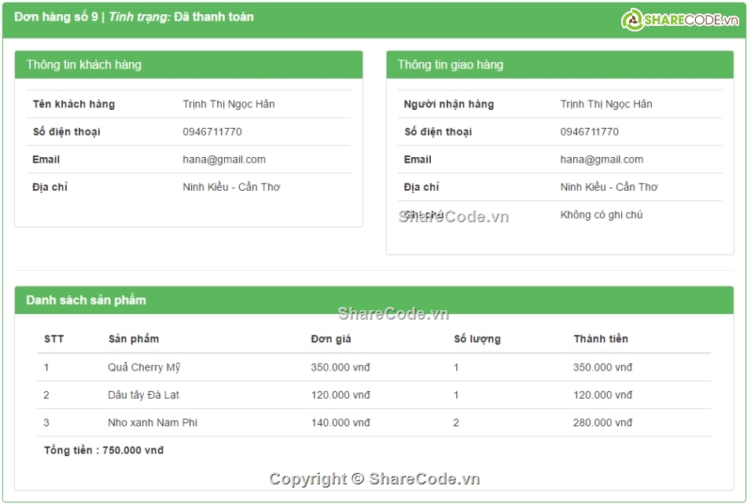
Task: Click the 'Tên khách hàng' label
Action: pos(74,104)
